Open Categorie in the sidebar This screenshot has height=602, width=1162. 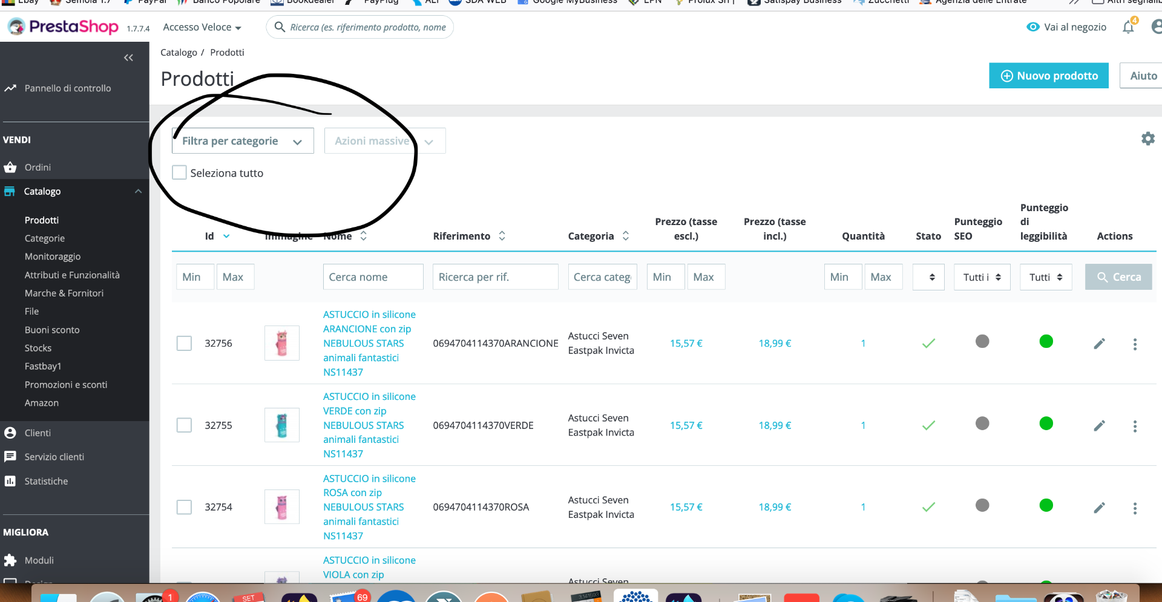(45, 238)
